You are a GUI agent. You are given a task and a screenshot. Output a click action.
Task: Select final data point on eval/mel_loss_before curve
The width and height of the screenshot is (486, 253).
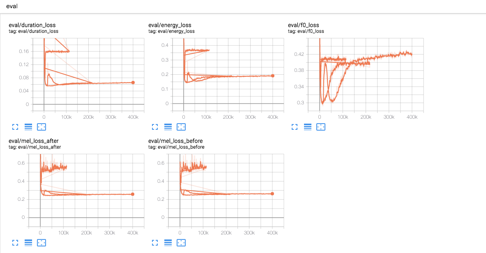[x=272, y=193]
